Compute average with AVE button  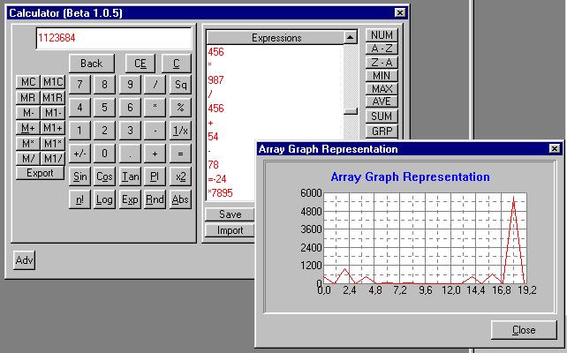(382, 101)
